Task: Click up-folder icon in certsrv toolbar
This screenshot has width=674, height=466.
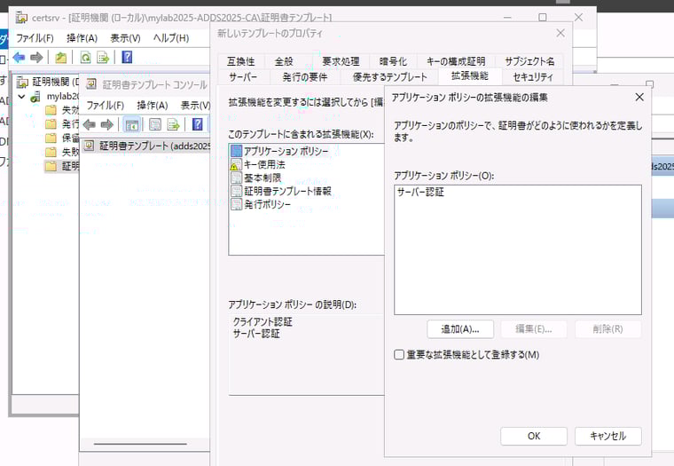Action: [60, 57]
